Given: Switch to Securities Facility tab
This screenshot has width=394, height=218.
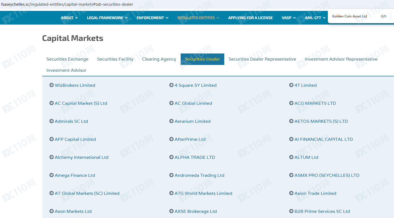Looking at the screenshot, I should point(115,59).
